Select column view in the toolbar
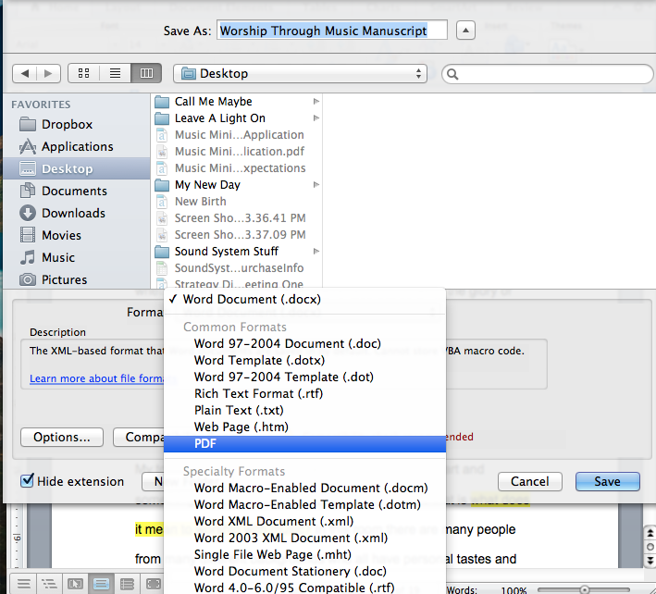The height and width of the screenshot is (594, 656). pyautogui.click(x=145, y=73)
